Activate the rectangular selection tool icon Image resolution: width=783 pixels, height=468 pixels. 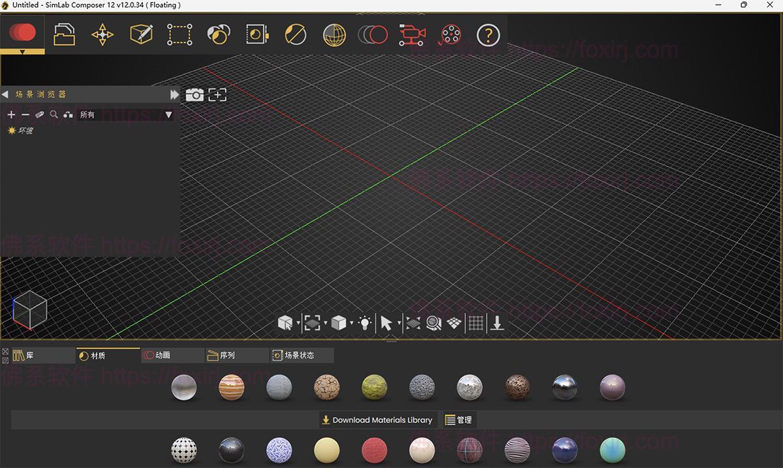click(x=179, y=35)
